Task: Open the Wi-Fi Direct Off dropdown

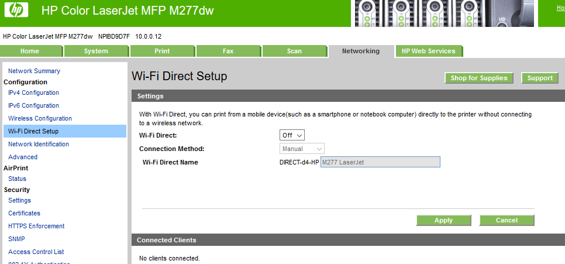Action: [x=292, y=135]
